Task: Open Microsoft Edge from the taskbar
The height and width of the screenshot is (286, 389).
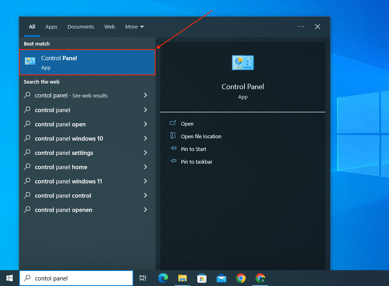Action: (163, 278)
